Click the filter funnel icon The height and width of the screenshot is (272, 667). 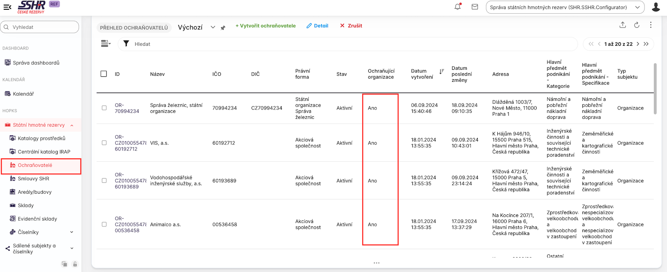pos(126,44)
